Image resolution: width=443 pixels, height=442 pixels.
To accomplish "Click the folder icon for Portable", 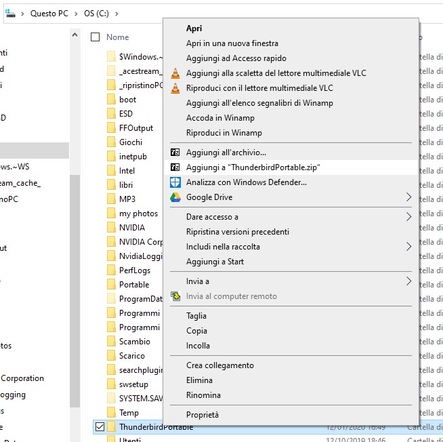I will [x=111, y=284].
